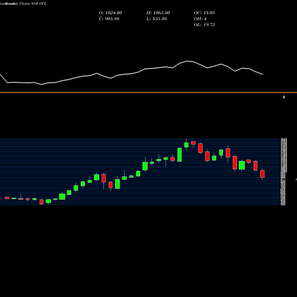Image resolution: width=297 pixels, height=297 pixels.
Task: Select the low price value L: 855.30
Action: [157, 19]
